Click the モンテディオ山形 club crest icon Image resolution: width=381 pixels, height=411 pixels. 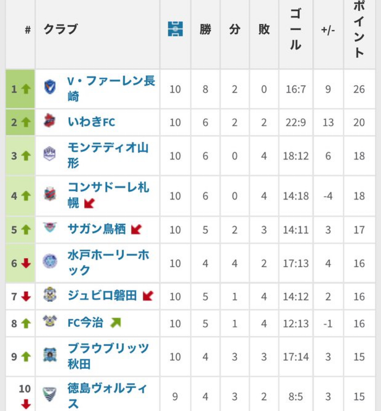(x=50, y=154)
